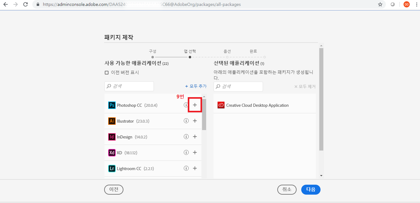The image size is (420, 203).
Task: Show info for Photoshop CC
Action: [x=186, y=105]
